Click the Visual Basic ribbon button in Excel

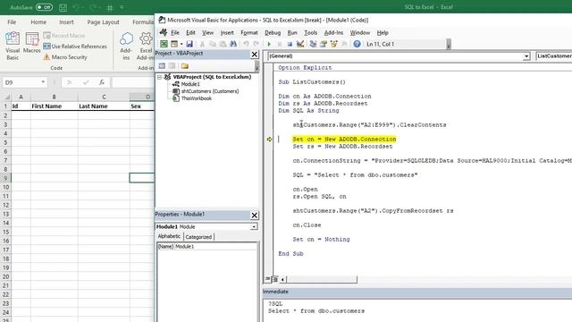(x=13, y=46)
